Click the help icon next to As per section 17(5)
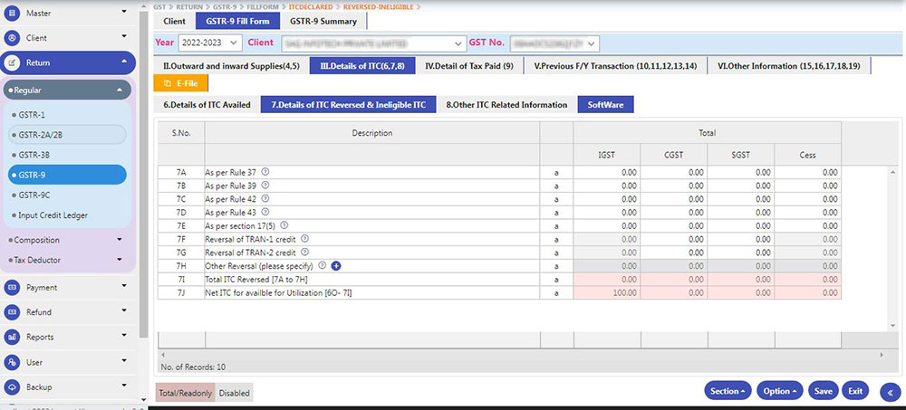 coord(284,225)
